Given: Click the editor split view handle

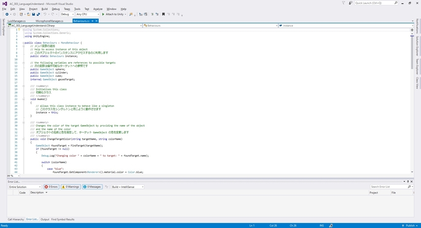Looking at the screenshot, I should (x=412, y=30).
